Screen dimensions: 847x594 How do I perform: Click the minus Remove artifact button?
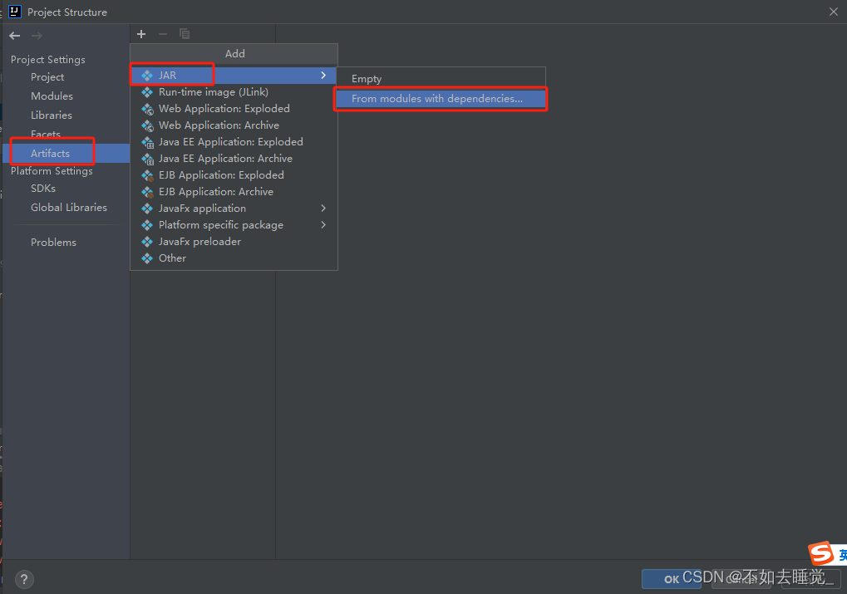[163, 34]
